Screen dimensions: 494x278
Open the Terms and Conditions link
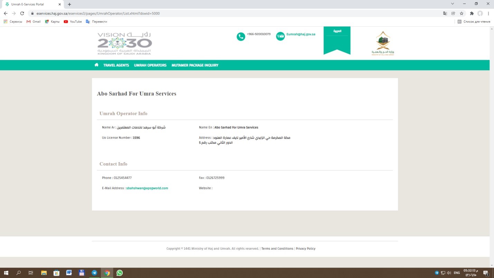click(x=277, y=249)
